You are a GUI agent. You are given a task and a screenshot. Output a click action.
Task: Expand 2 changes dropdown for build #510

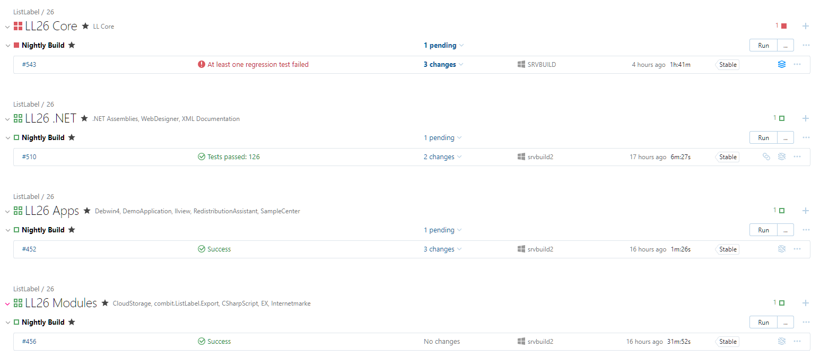442,157
